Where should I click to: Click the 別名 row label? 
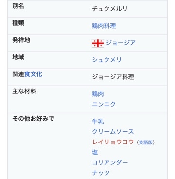pos(18,6)
